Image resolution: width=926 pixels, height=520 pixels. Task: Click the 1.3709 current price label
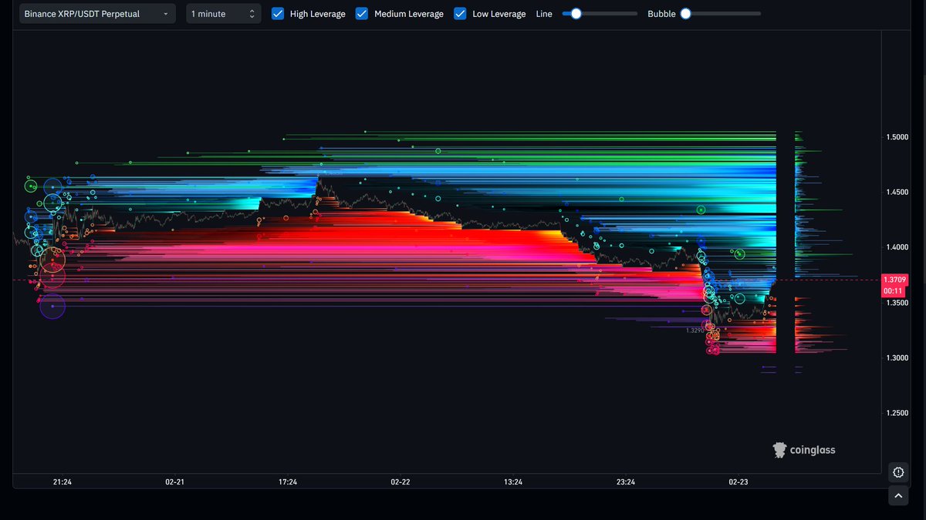(894, 280)
